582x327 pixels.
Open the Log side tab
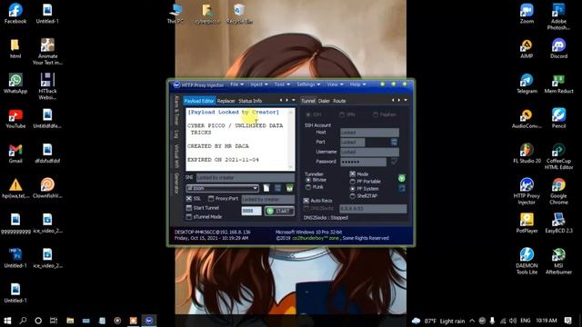click(x=176, y=134)
